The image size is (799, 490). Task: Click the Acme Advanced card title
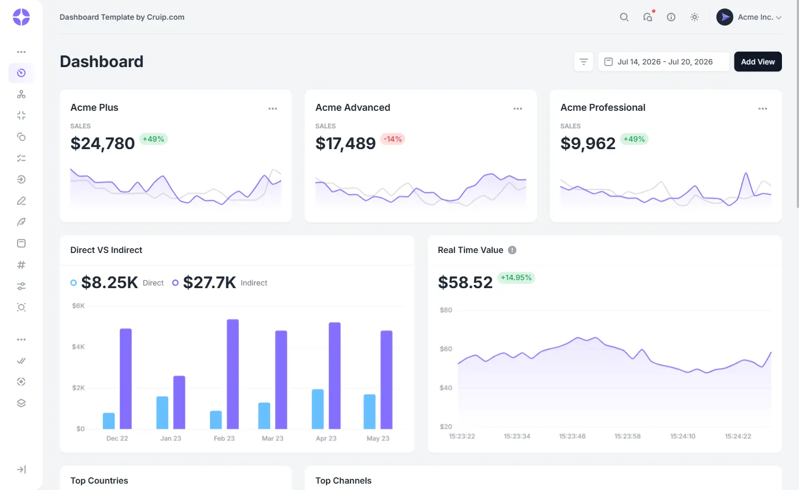tap(353, 108)
